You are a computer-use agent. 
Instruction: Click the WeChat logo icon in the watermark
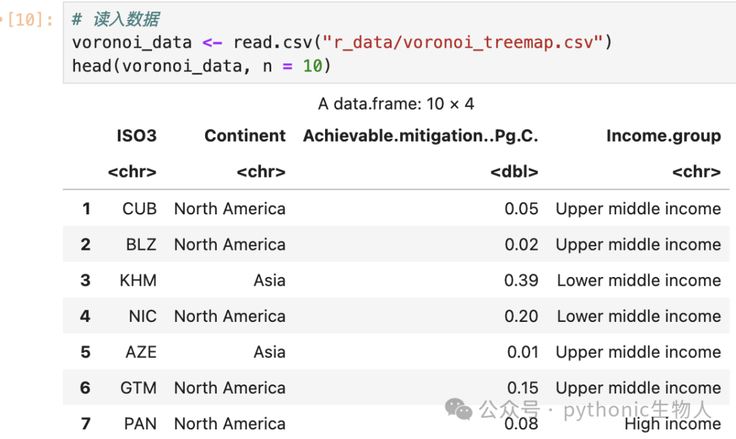(x=458, y=409)
